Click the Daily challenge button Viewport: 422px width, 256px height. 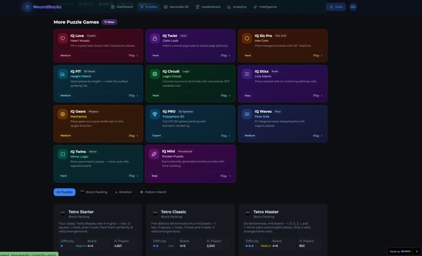pyautogui.click(x=336, y=7)
